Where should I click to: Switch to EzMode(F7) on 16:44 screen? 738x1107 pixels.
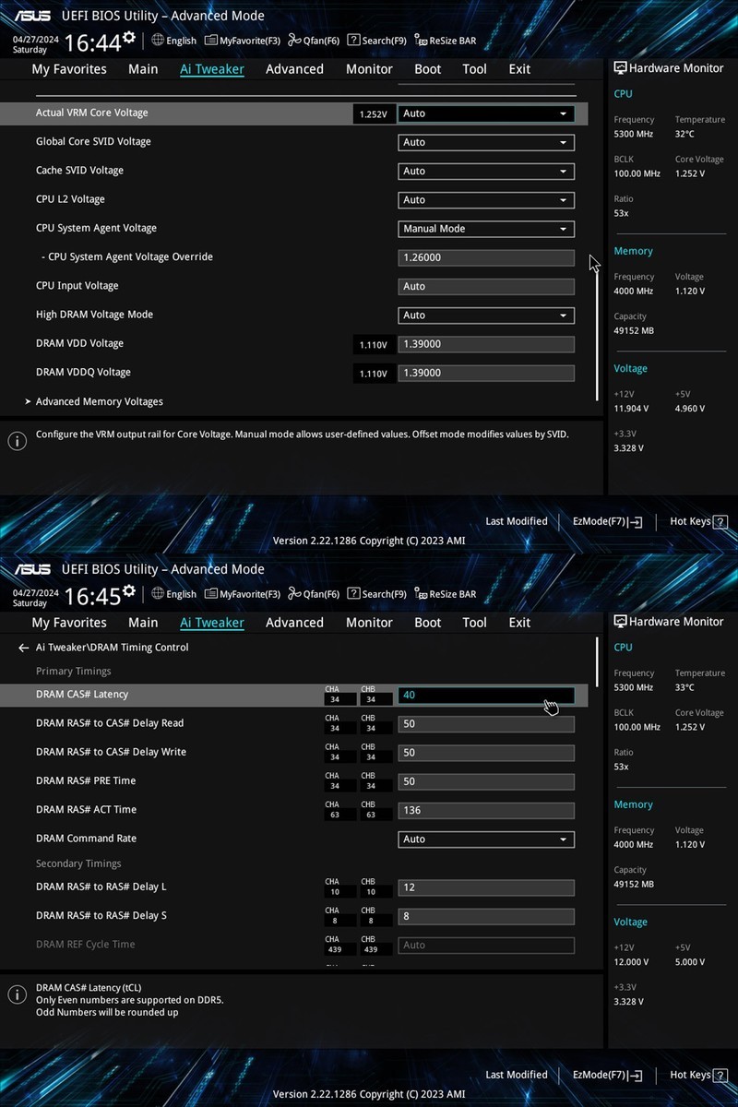tap(607, 521)
